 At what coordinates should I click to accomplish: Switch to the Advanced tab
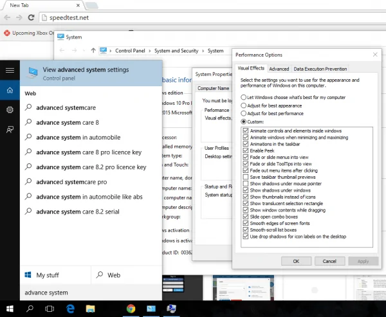click(x=279, y=69)
